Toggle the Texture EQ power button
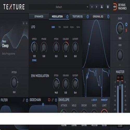 click(88, 16)
